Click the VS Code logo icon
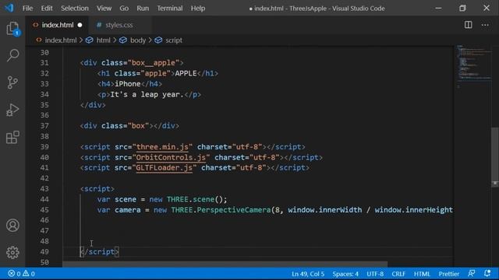 [x=9, y=8]
